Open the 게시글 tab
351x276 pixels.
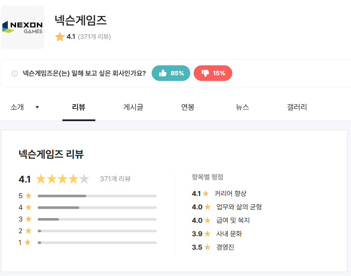133,107
